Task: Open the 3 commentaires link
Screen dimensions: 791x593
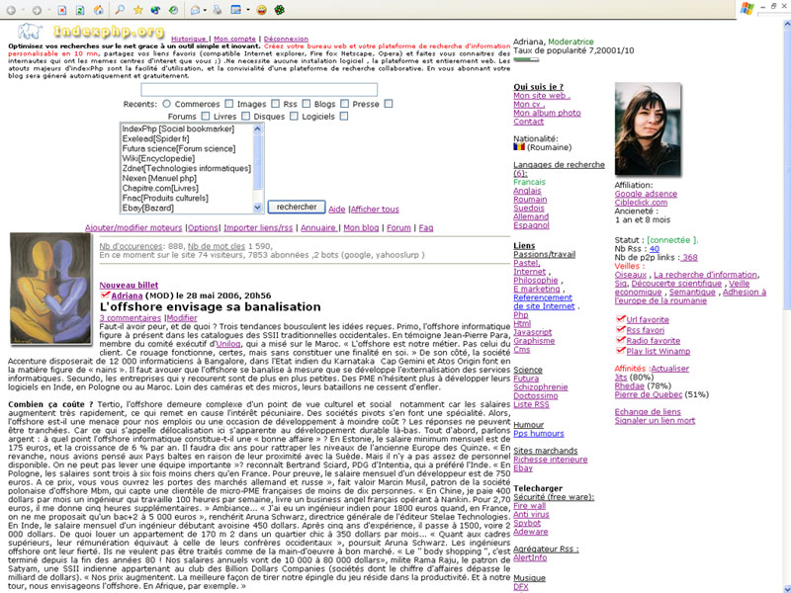Action: click(x=131, y=318)
